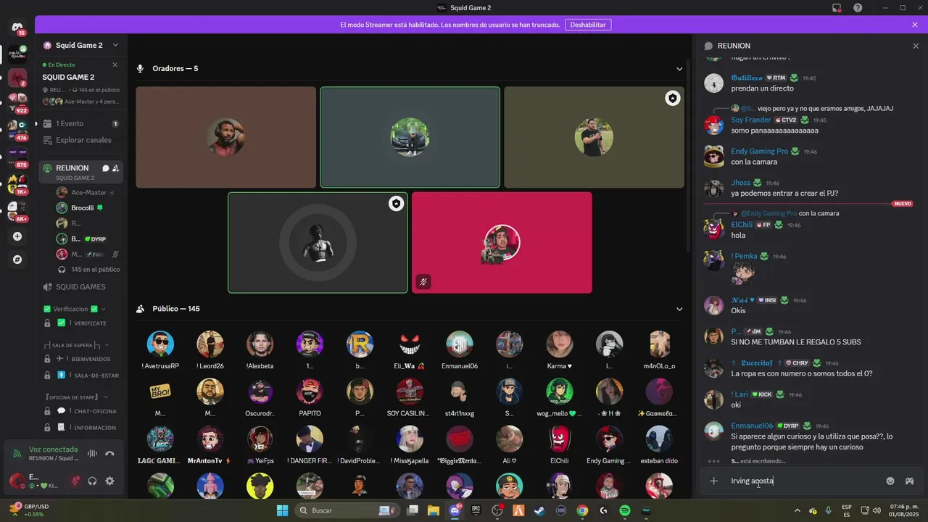Open Discord direct messages home icon
928x522 pixels.
click(x=17, y=28)
